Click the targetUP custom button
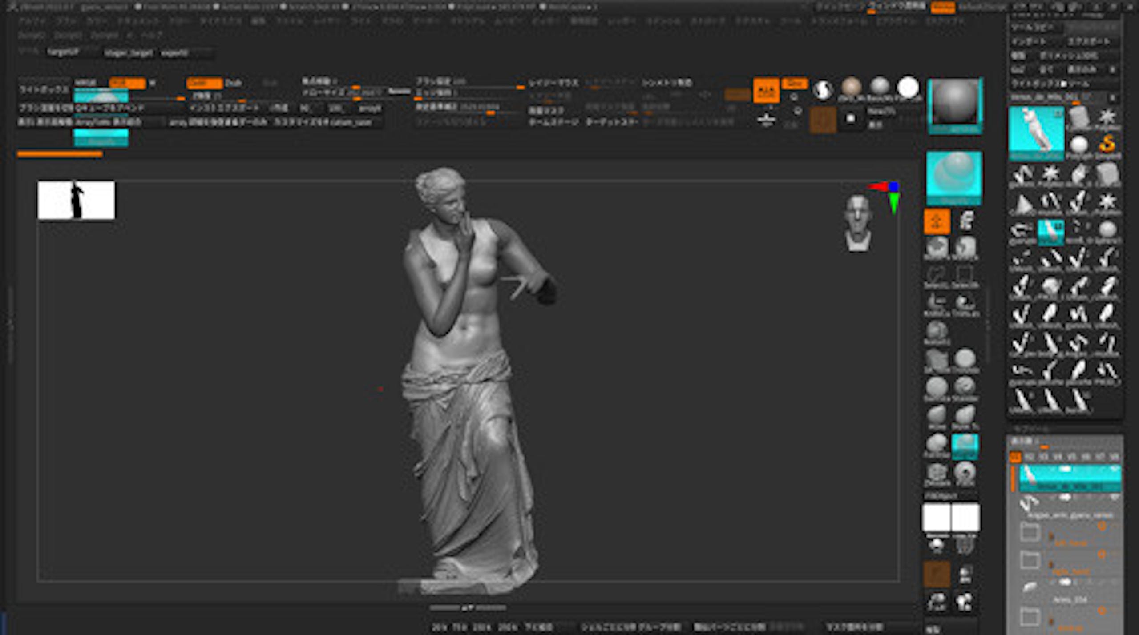 (x=63, y=52)
